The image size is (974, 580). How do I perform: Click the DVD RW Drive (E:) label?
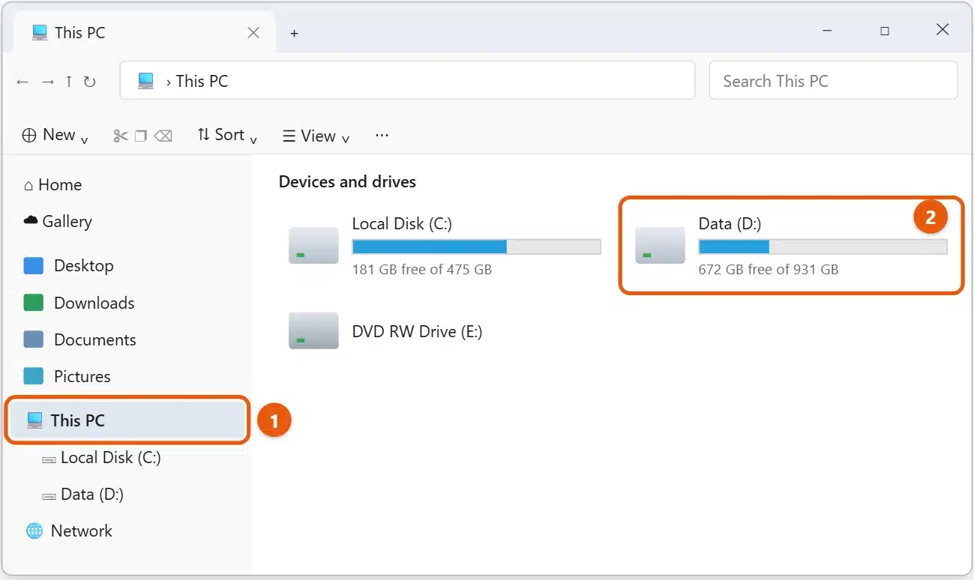[x=417, y=331]
